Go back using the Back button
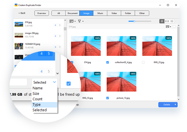 (x=22, y=13)
